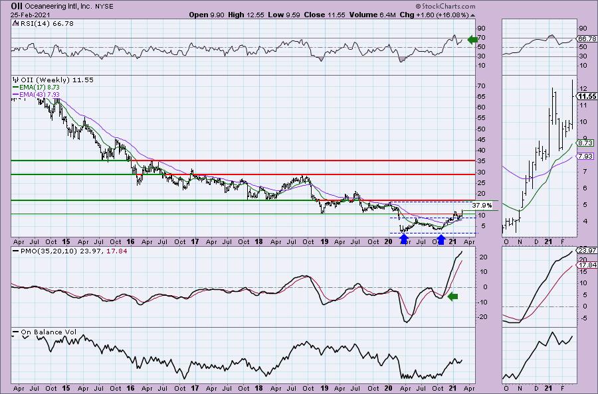Click the 66.78 RSI value tag in the zoom panel
598x394 pixels.
coord(588,39)
